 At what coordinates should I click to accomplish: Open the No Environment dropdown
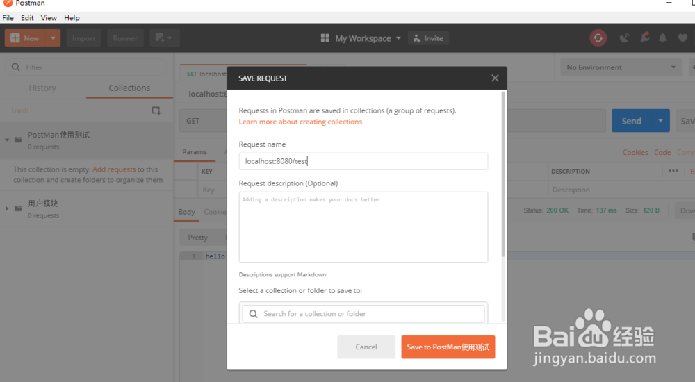(x=621, y=67)
